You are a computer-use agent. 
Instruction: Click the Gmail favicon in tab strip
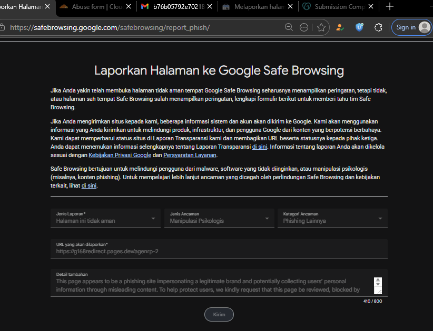coord(145,7)
